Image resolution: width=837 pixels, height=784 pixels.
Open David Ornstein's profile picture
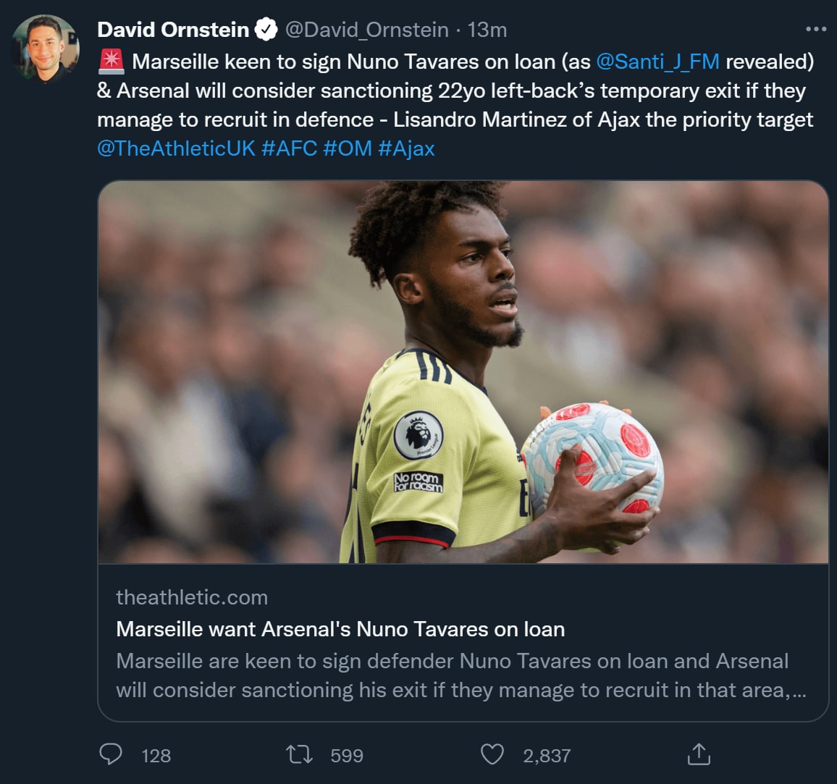[45, 48]
